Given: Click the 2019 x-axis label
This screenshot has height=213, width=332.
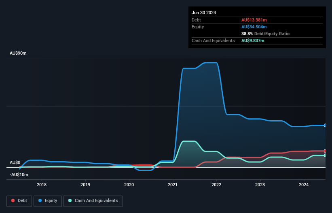Looking at the screenshot, I should 85,185.
